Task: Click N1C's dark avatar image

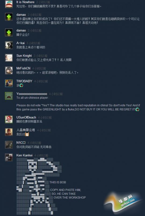Action: point(9,145)
